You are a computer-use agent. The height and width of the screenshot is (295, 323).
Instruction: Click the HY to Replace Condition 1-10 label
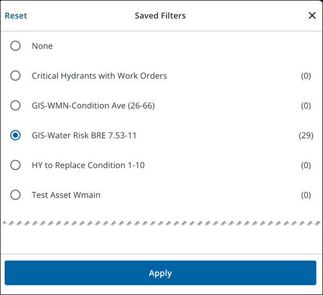pyautogui.click(x=88, y=165)
